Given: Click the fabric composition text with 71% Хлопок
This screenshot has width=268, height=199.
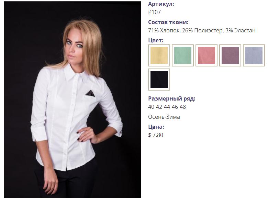Looking at the screenshot, I should [202, 31].
